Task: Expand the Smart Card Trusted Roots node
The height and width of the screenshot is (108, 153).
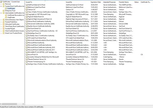Action: click(x=1, y=33)
